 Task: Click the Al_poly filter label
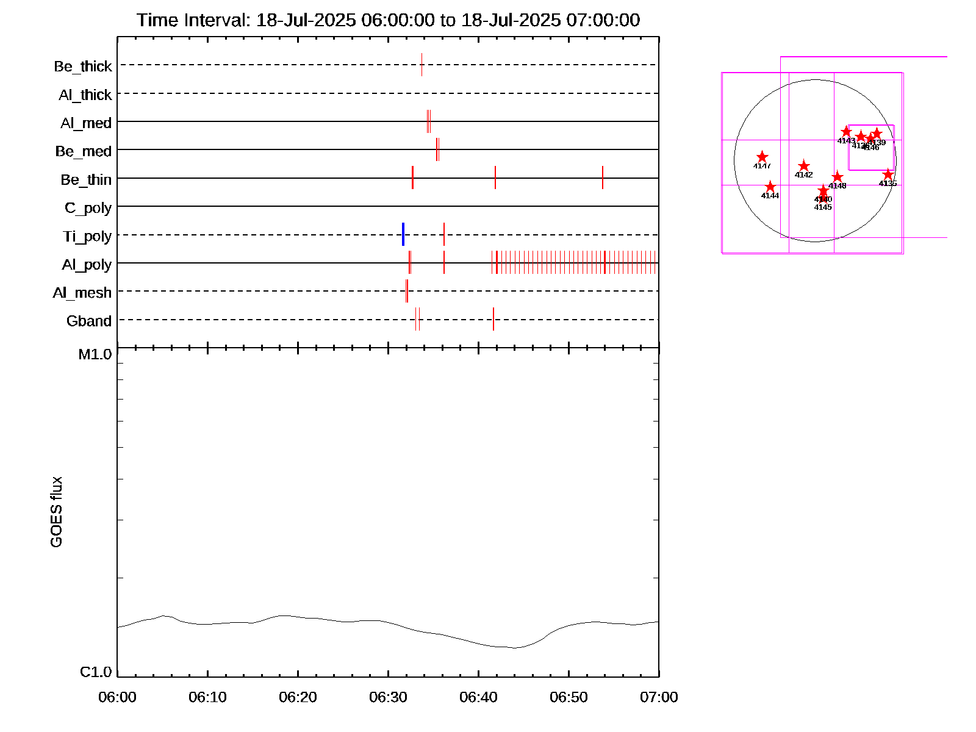[87, 265]
